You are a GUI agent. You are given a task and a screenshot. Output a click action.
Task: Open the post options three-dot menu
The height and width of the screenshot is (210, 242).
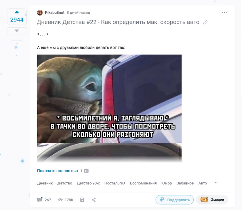[x=224, y=13]
